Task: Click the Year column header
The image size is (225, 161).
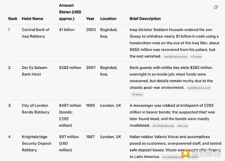Action: (x=90, y=19)
